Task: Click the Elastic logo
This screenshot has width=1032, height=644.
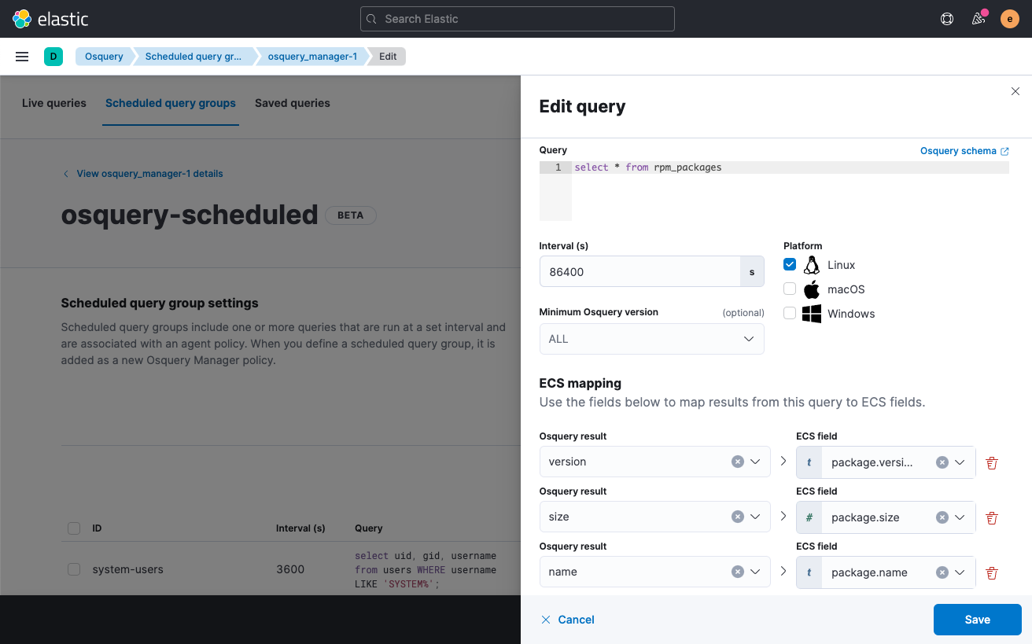Action: [50, 19]
